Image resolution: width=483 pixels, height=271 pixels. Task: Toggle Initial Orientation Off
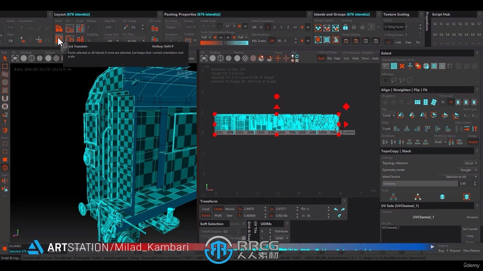pyautogui.click(x=254, y=27)
